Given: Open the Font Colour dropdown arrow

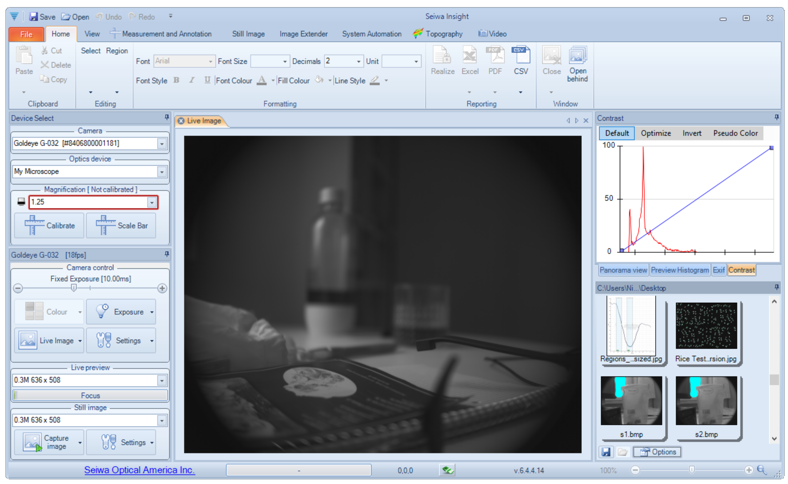Looking at the screenshot, I should tap(273, 80).
